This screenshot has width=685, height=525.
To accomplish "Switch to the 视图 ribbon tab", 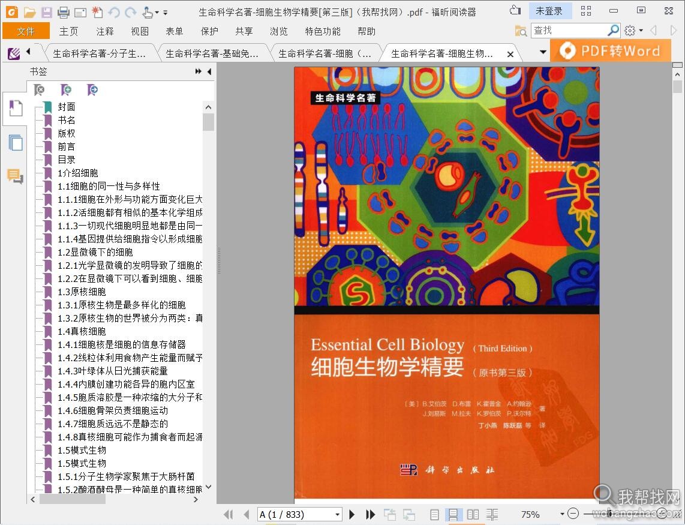I will [140, 31].
